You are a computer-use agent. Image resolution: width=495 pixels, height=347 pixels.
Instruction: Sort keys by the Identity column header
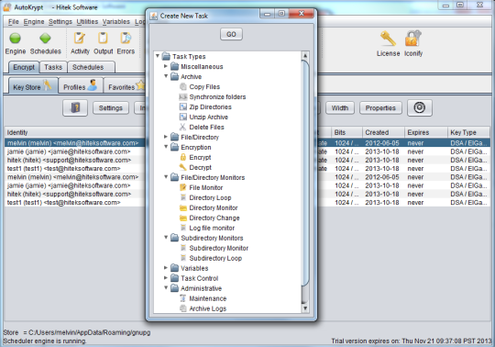[75, 132]
